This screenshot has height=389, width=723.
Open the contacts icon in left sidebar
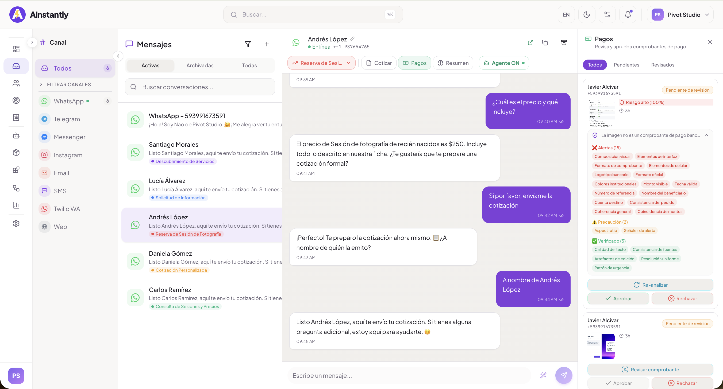(x=16, y=83)
